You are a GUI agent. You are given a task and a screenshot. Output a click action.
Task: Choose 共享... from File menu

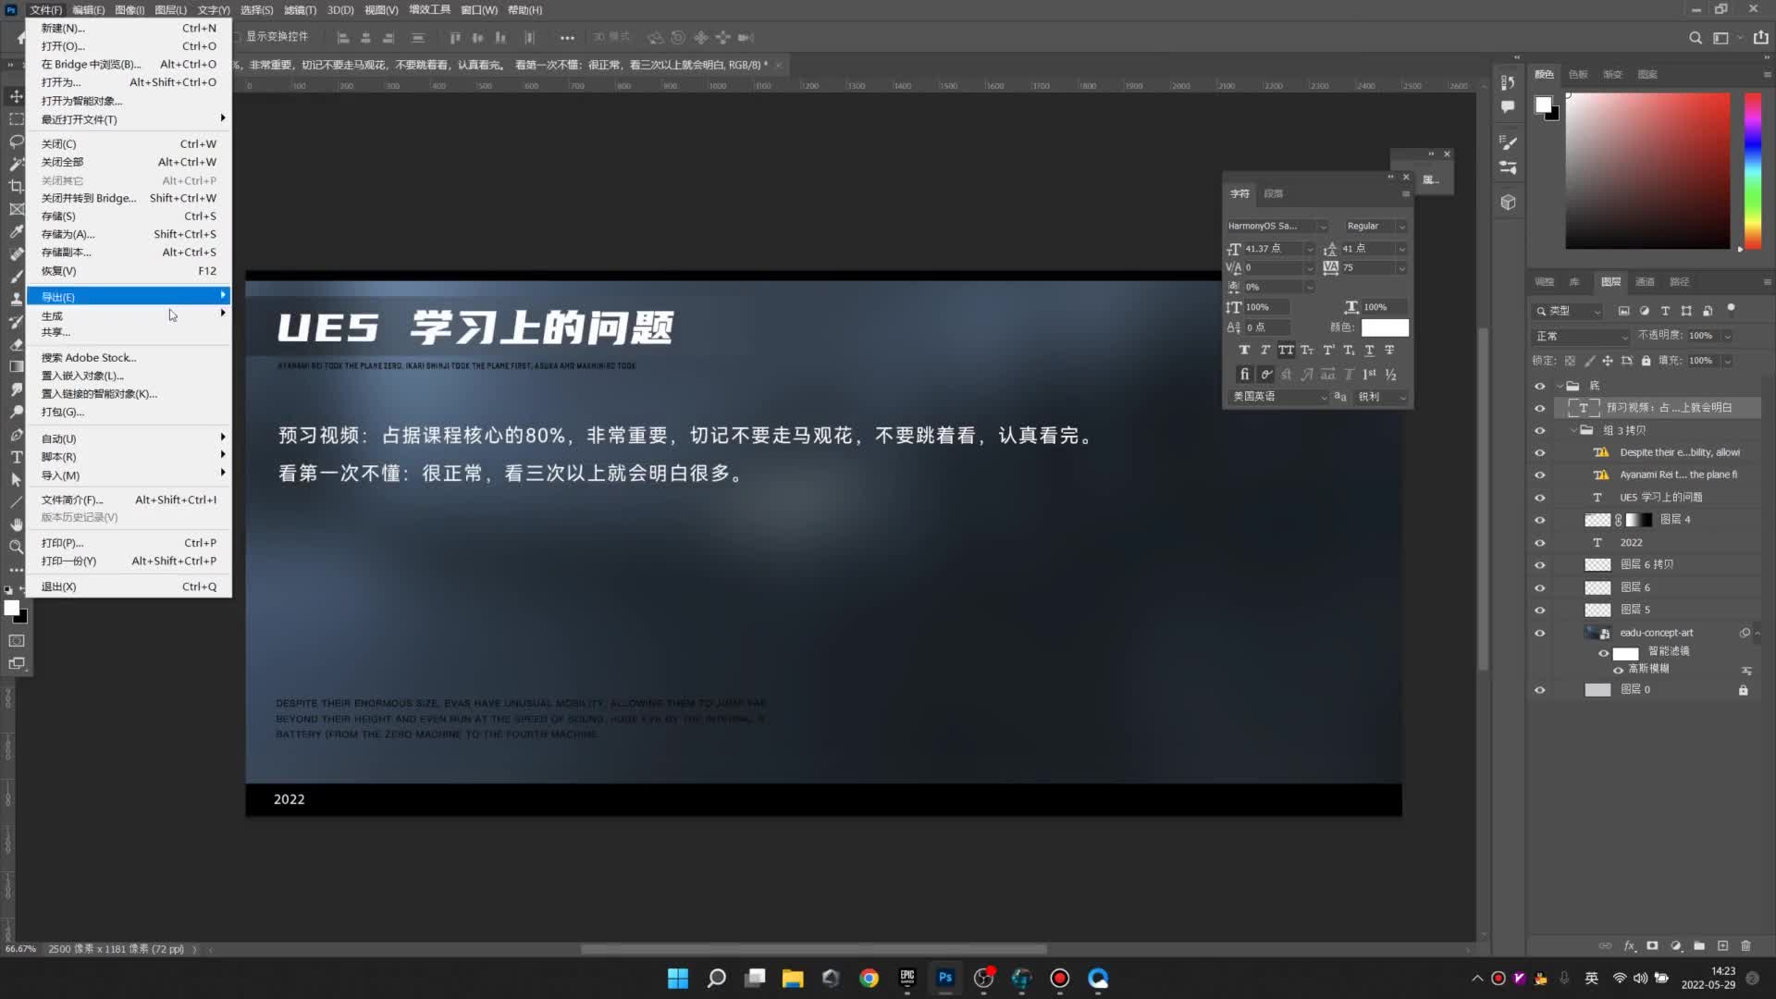tap(129, 332)
